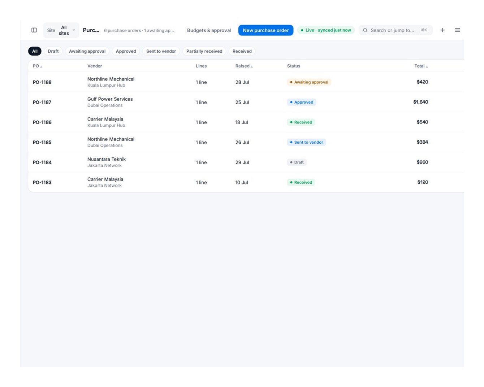Click the 28 Jul raised date
Screen dimensions: 484x387
point(242,82)
